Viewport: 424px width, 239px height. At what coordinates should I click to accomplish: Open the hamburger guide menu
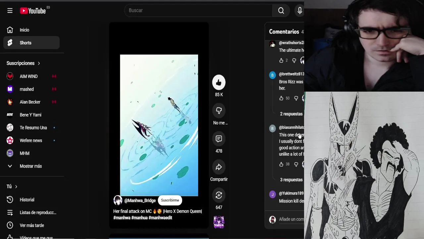10,11
